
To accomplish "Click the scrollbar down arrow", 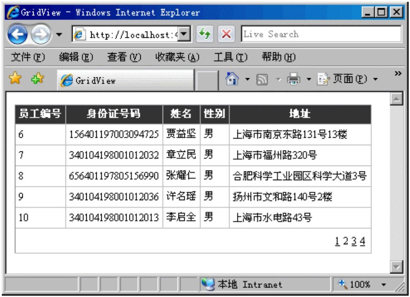I will [396, 267].
